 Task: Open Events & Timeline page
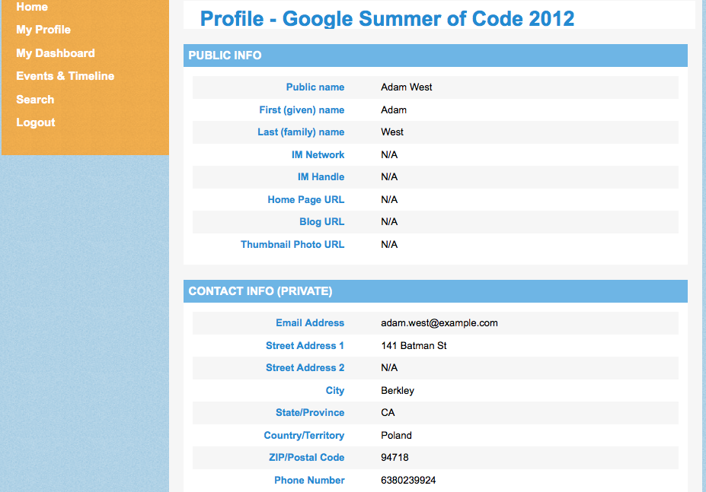click(65, 76)
